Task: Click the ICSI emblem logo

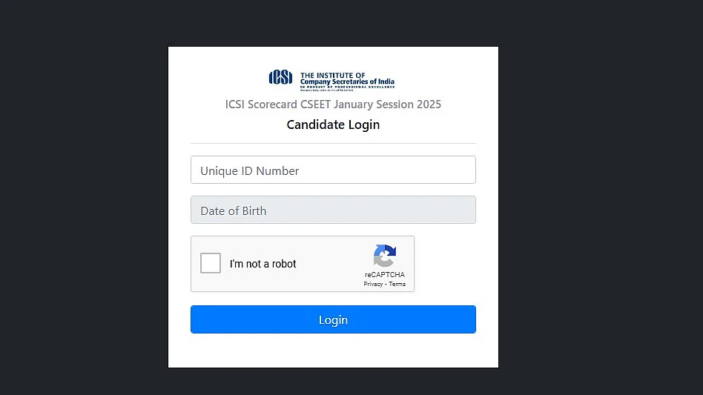Action: click(280, 78)
